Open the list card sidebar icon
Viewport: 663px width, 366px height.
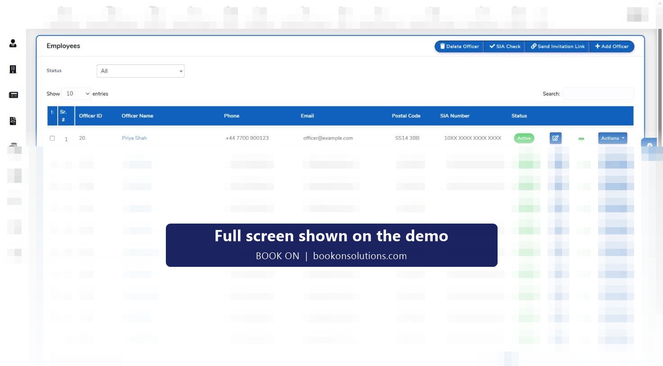[x=13, y=95]
